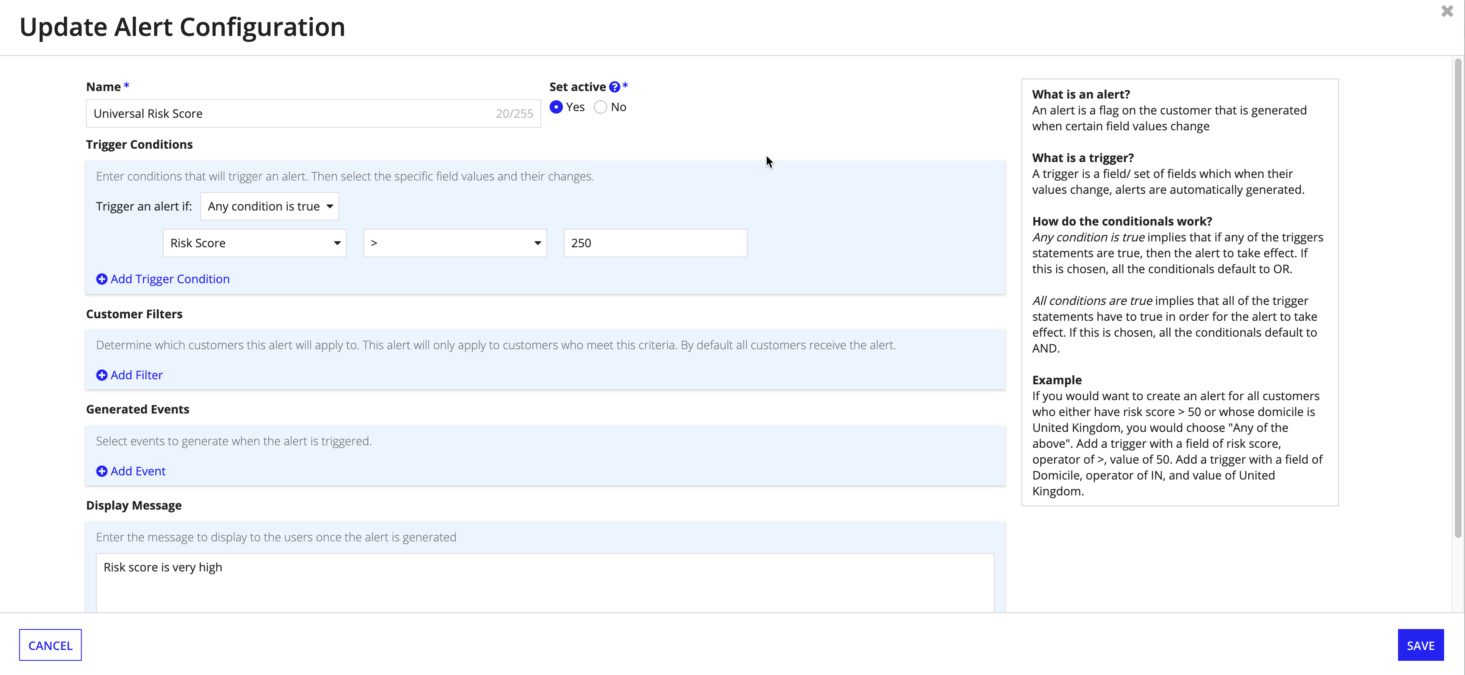Click the trigger value field containing 250
This screenshot has width=1465, height=675.
coord(655,244)
